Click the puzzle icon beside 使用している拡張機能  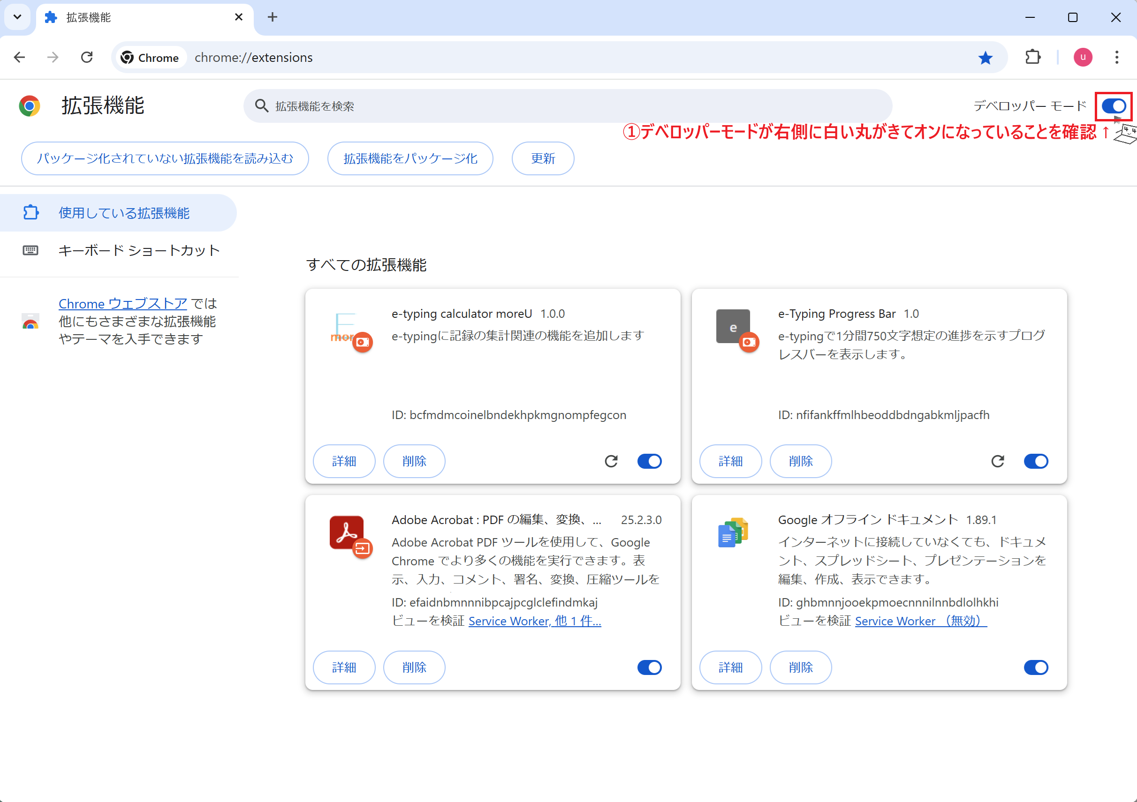30,213
